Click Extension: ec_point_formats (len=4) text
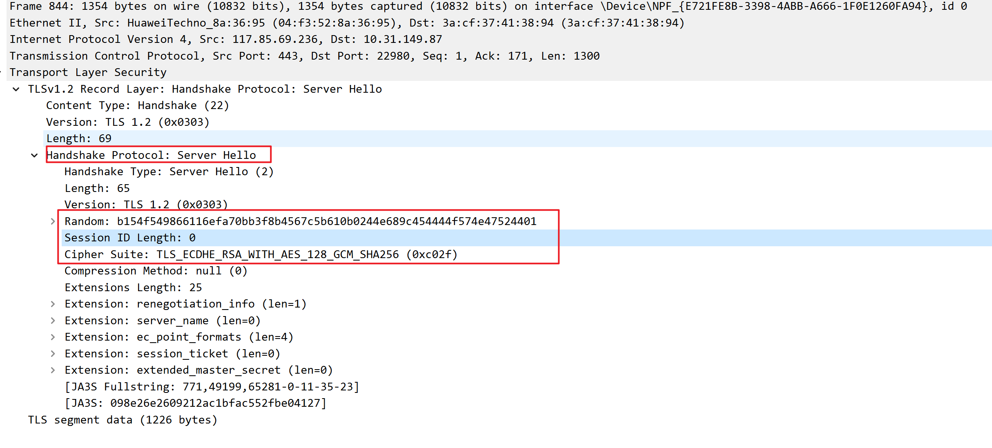 tap(179, 337)
